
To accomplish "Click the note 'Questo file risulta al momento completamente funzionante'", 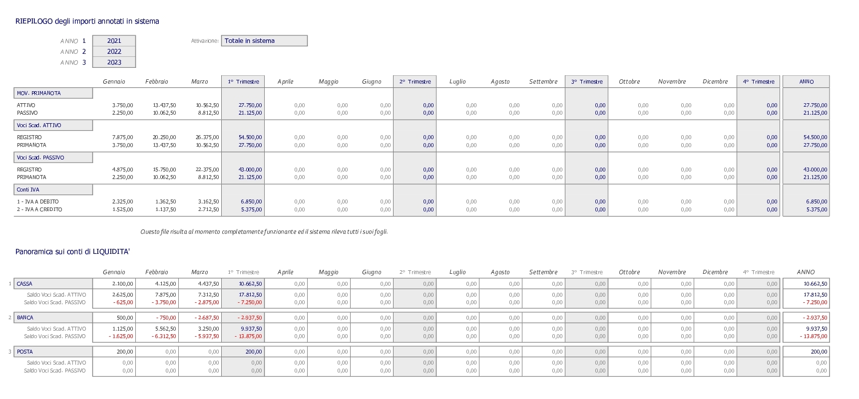I will (x=264, y=232).
